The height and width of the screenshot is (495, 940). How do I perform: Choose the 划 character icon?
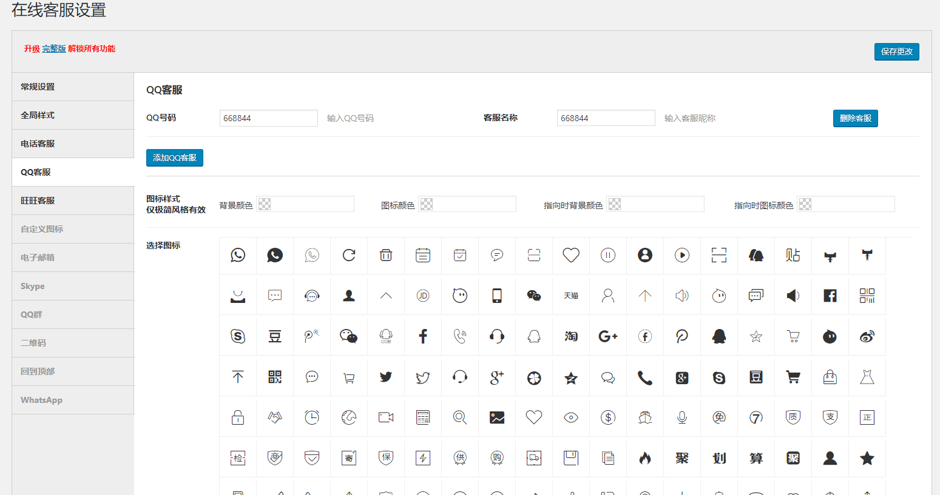tap(719, 458)
